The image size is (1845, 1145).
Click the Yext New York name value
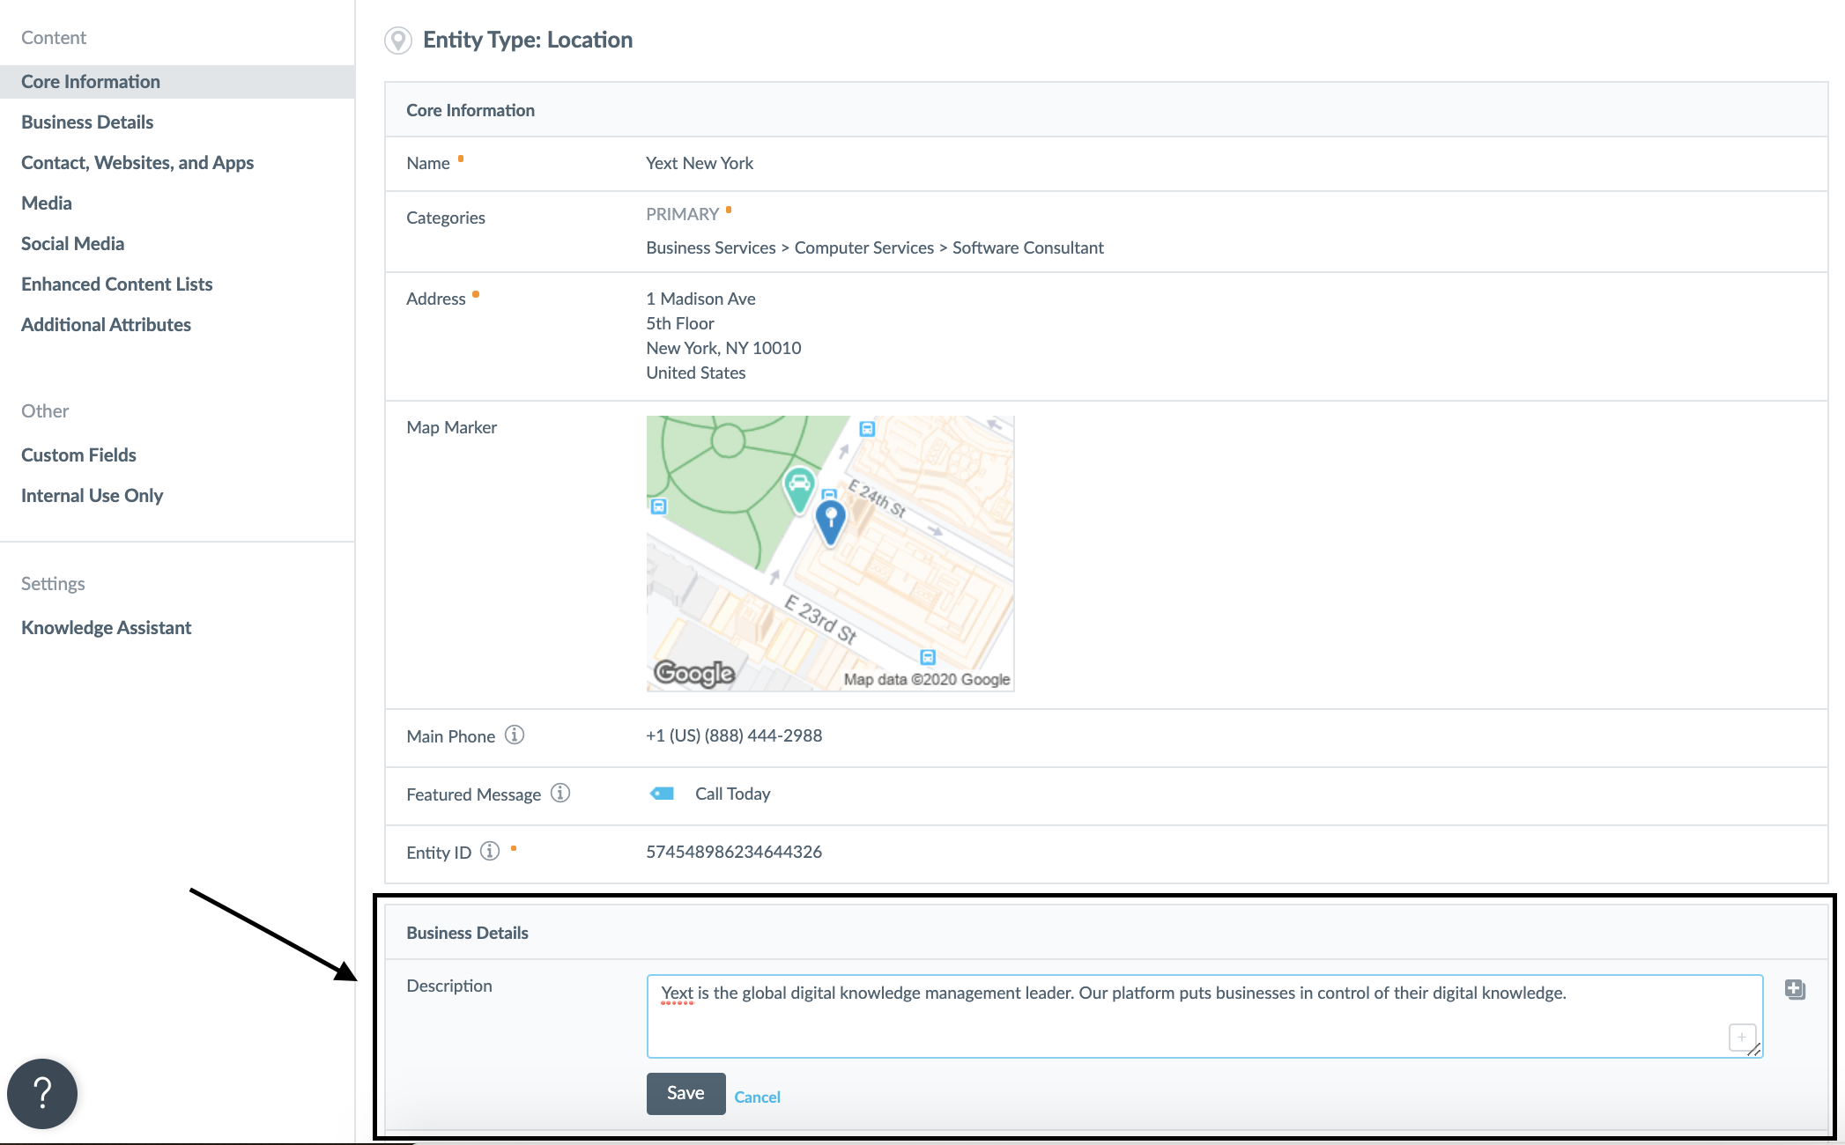point(700,163)
